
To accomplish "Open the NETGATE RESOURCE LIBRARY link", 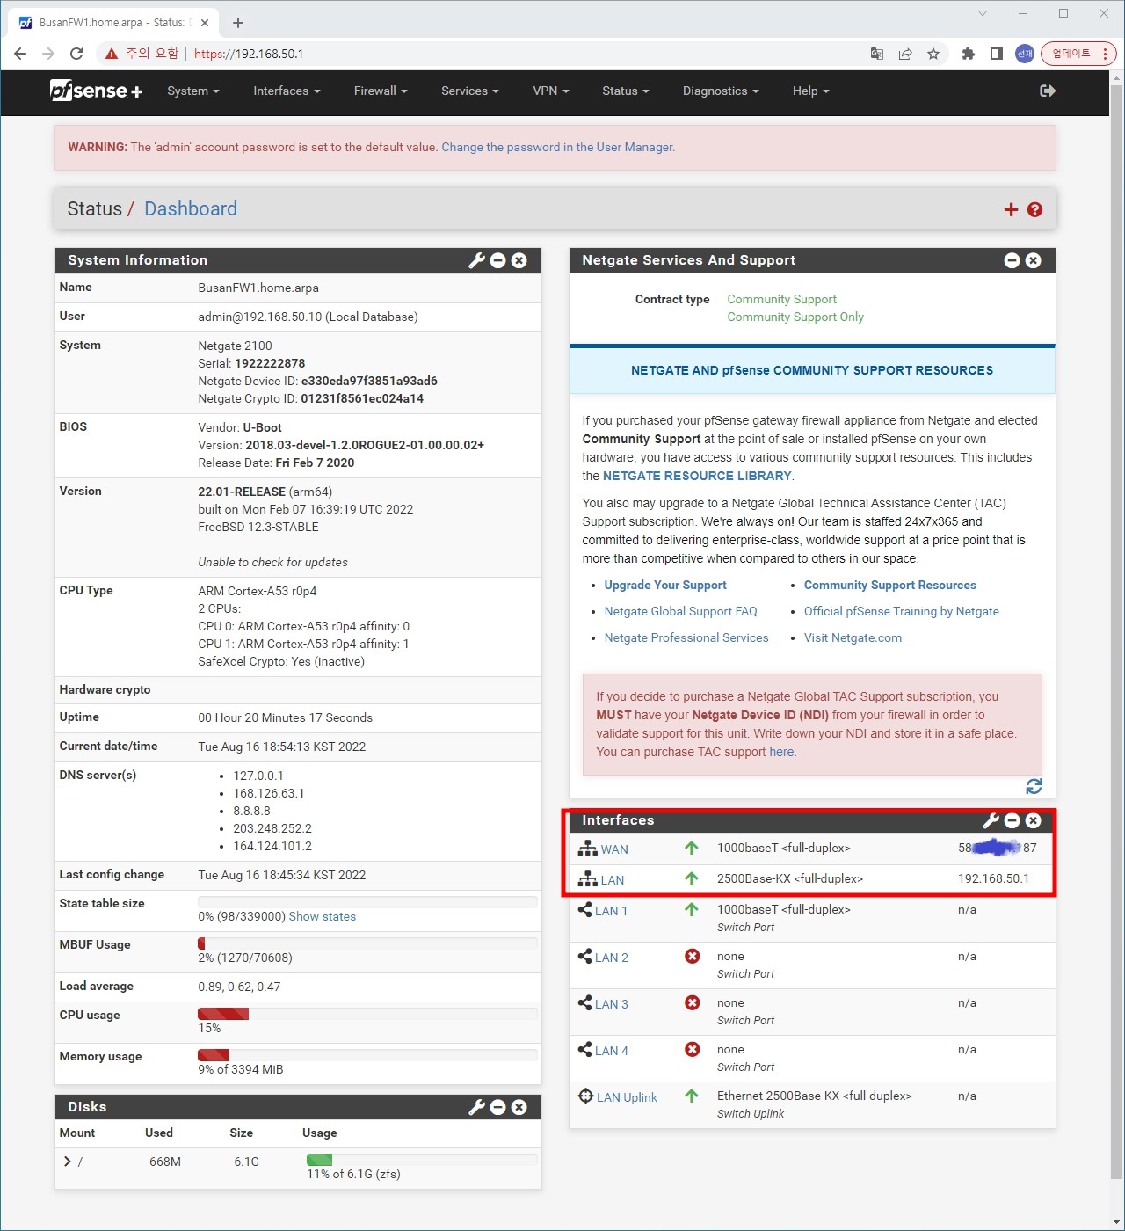I will tap(697, 476).
